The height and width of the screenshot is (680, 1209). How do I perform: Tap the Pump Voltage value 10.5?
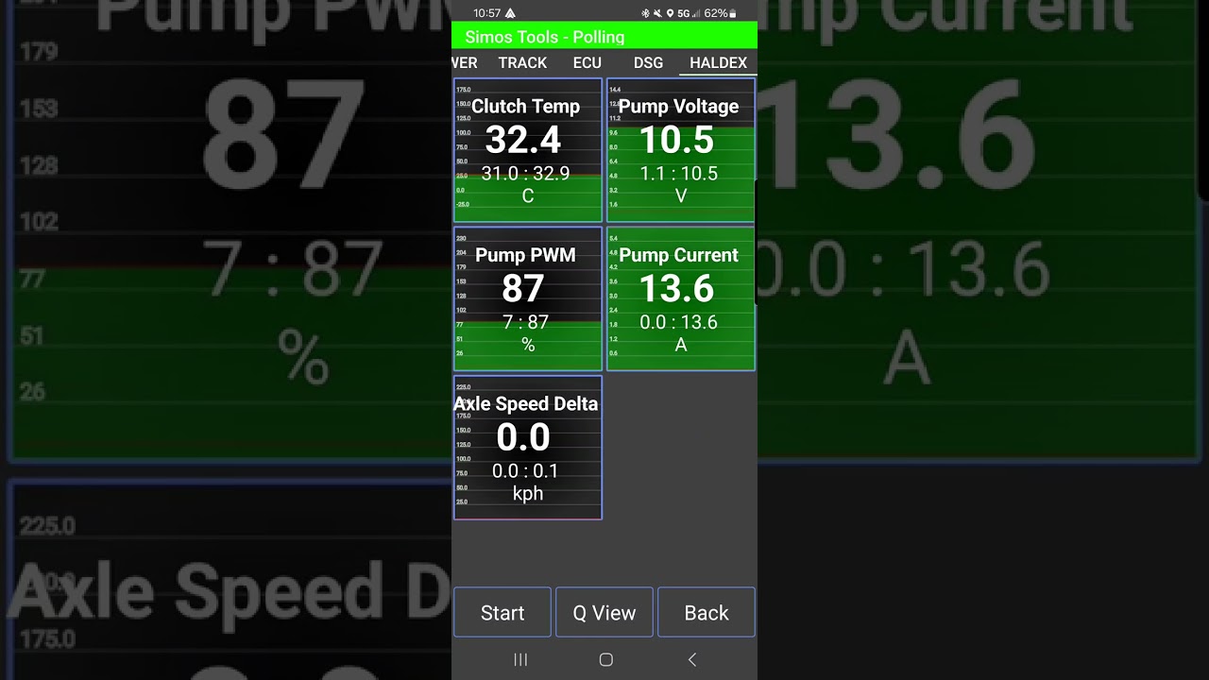(x=676, y=140)
